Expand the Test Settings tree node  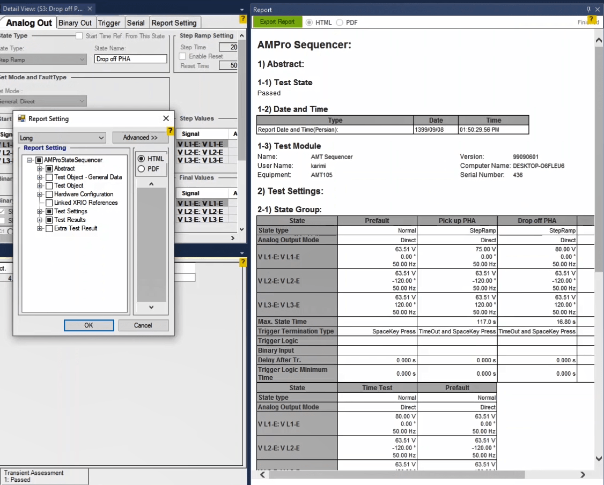[x=40, y=211]
